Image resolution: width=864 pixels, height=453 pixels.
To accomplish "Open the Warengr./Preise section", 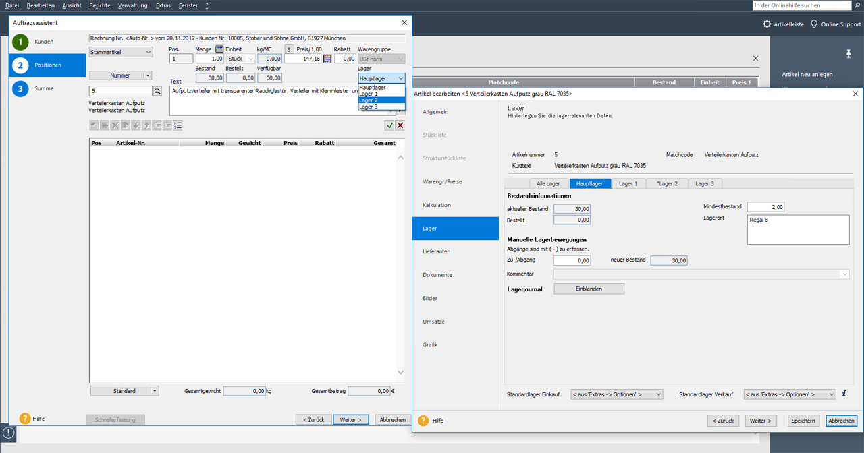I will pos(456,181).
